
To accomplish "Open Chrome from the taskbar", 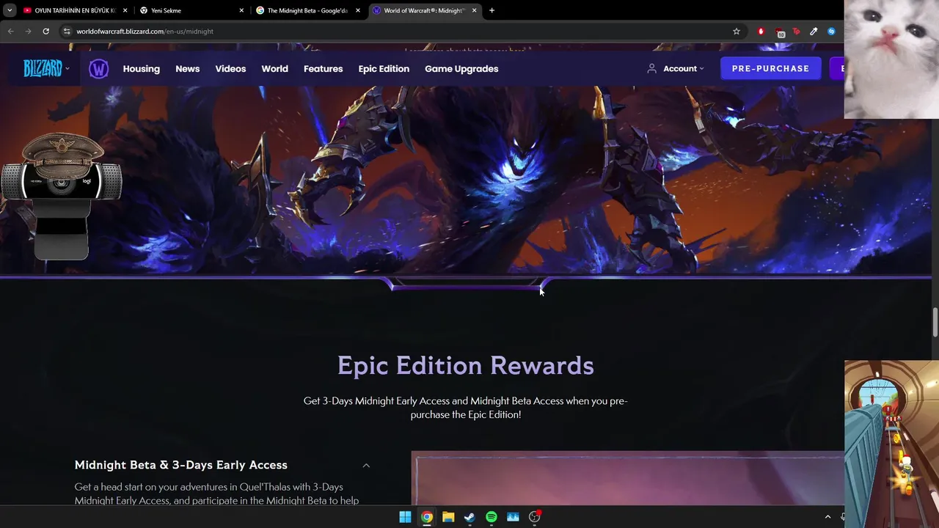I will (427, 517).
